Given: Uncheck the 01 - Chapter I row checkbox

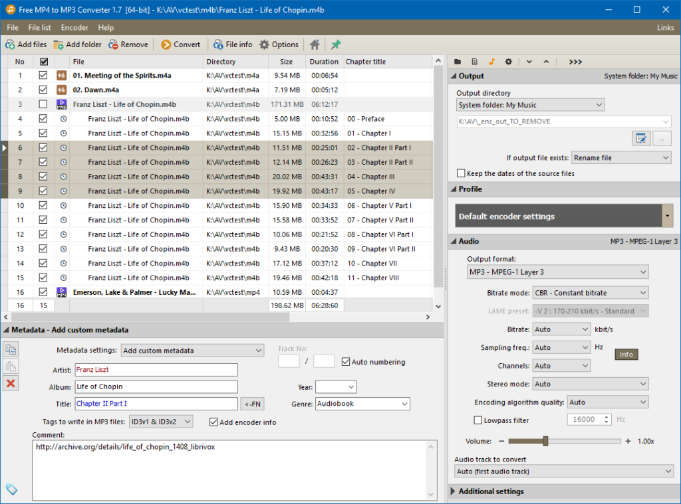Looking at the screenshot, I should 43,133.
